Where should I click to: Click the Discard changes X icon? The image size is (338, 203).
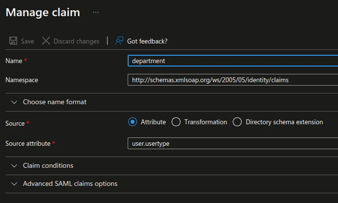pos(46,41)
